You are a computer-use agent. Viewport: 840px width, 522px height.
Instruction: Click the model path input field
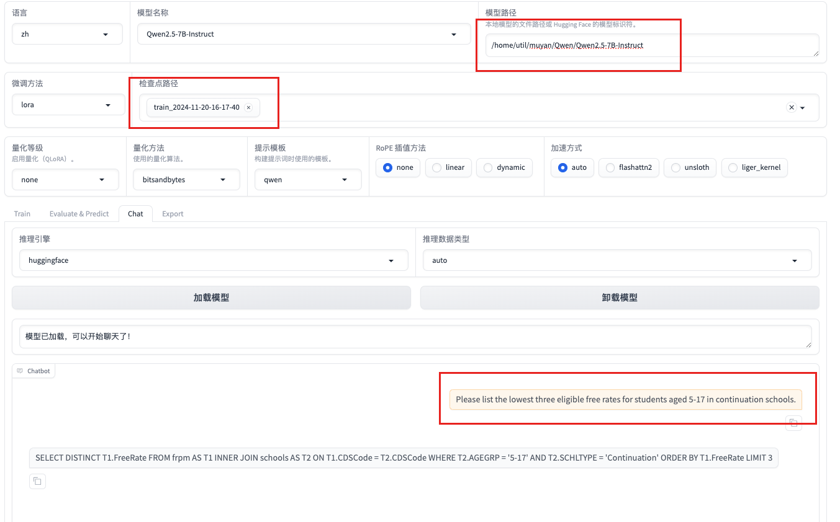(x=651, y=45)
